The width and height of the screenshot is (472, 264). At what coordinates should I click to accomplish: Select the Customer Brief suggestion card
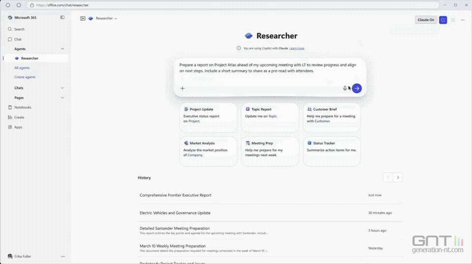[x=332, y=118]
